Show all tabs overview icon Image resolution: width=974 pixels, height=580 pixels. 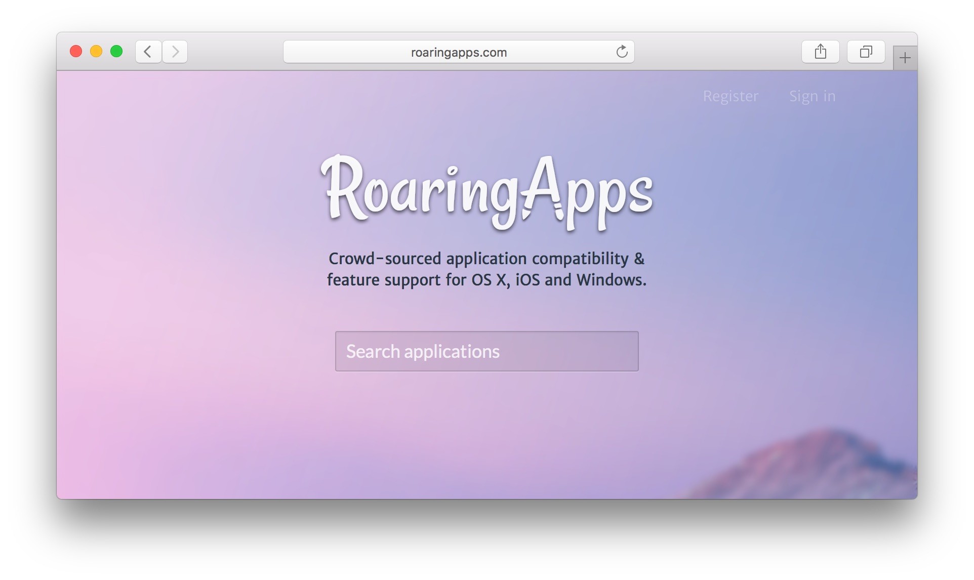[x=866, y=52]
